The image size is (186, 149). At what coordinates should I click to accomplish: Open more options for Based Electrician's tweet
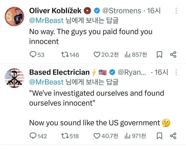pos(176,72)
